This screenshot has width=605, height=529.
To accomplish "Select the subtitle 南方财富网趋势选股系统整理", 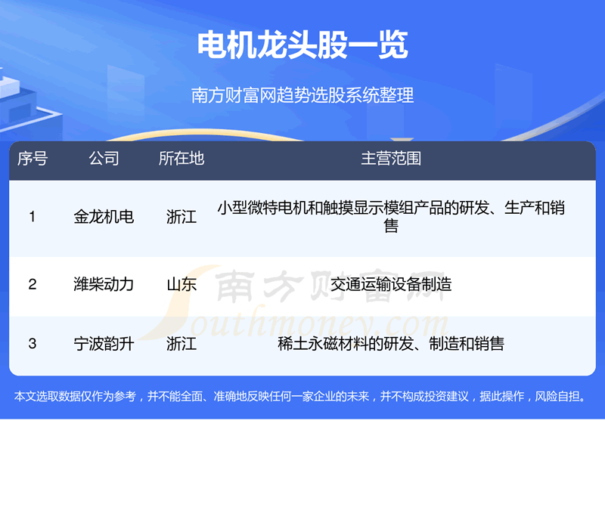I will [x=302, y=96].
